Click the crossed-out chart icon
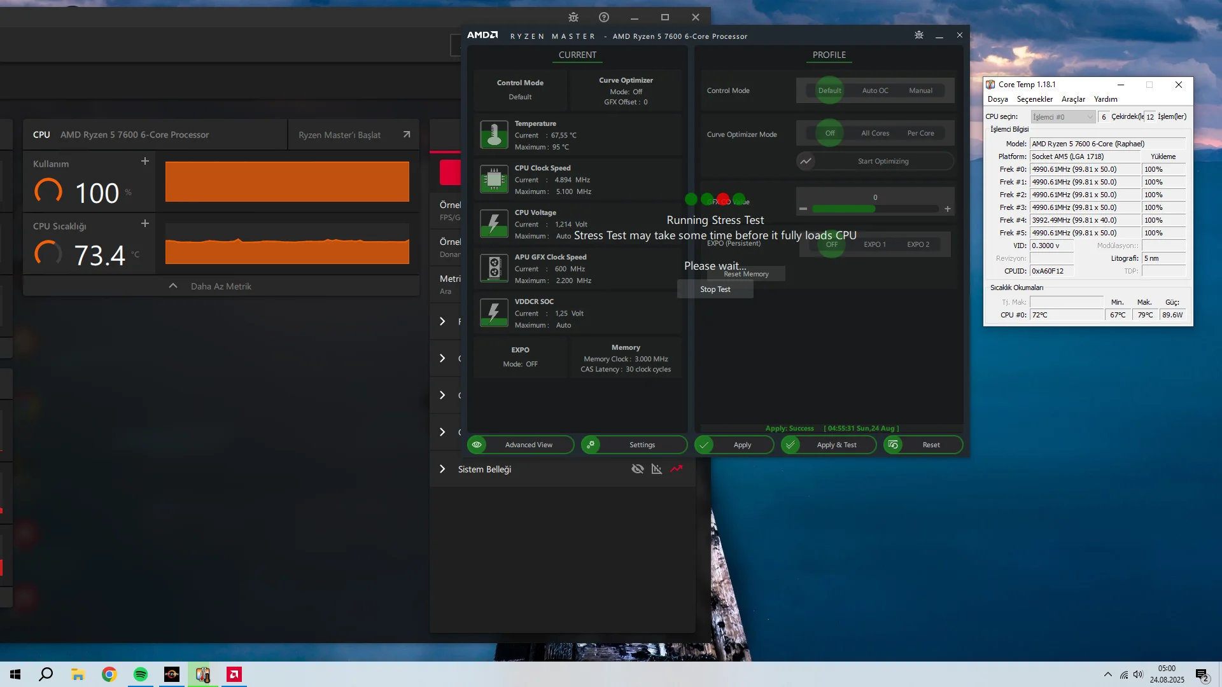This screenshot has width=1222, height=687. (656, 469)
